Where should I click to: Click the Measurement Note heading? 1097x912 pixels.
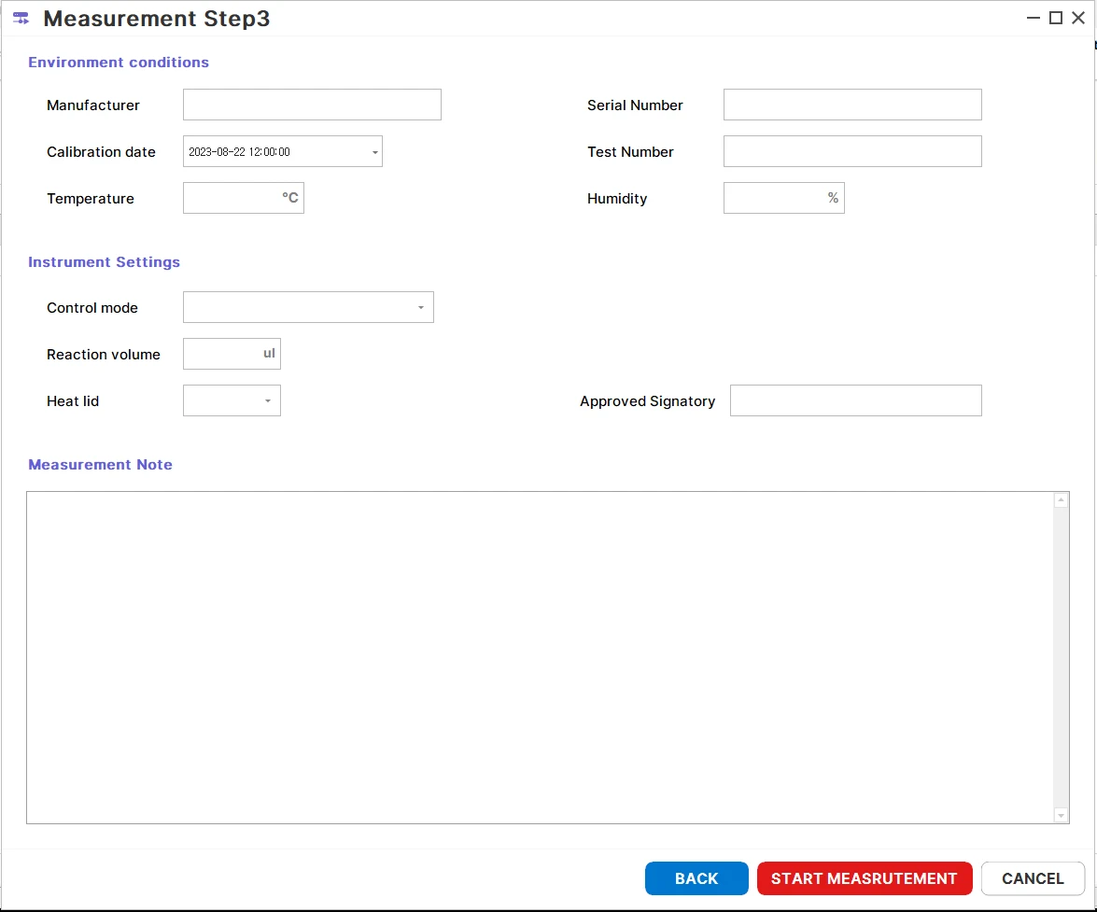100,465
